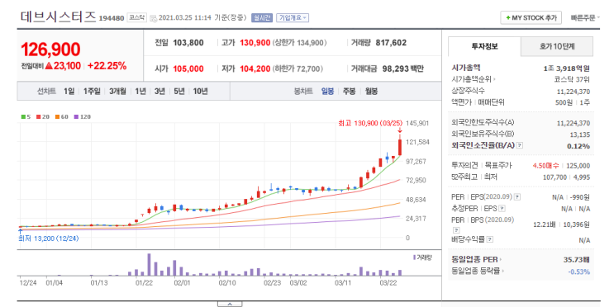Click the 시가총액 value 1조 3,918억원
Screen dimensions: 614x307
click(x=566, y=68)
